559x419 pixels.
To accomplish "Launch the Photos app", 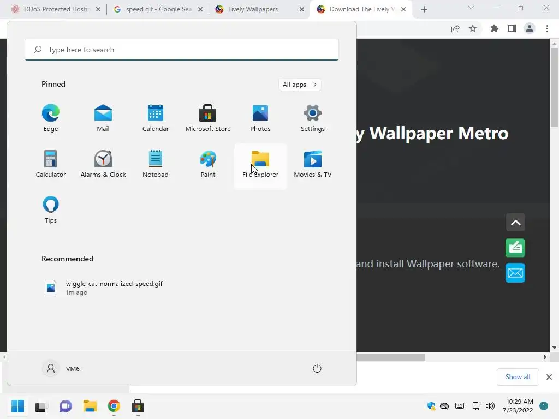I will pos(260,118).
